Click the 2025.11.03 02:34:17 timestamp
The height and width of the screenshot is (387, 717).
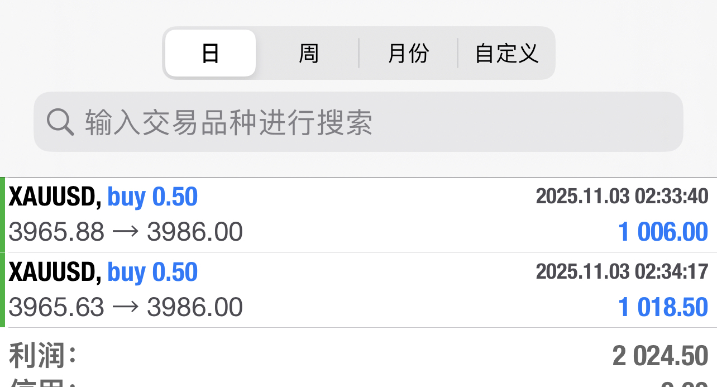click(x=622, y=271)
